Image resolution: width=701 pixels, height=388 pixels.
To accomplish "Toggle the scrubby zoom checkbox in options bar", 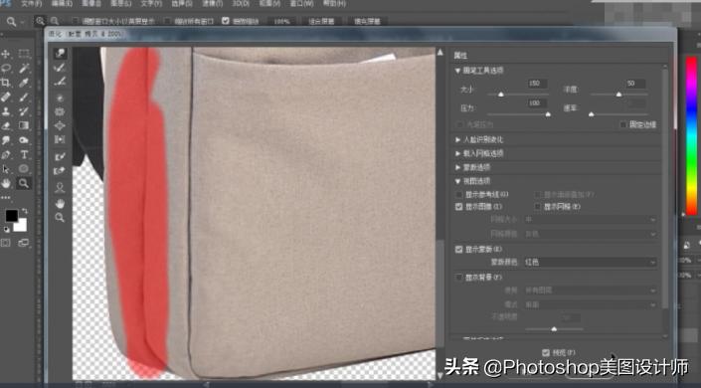I will [x=226, y=21].
